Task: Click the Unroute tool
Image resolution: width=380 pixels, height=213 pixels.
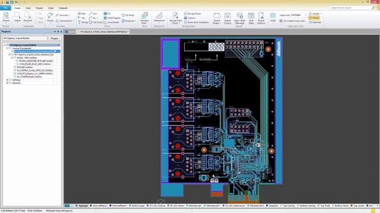Action: [62, 15]
